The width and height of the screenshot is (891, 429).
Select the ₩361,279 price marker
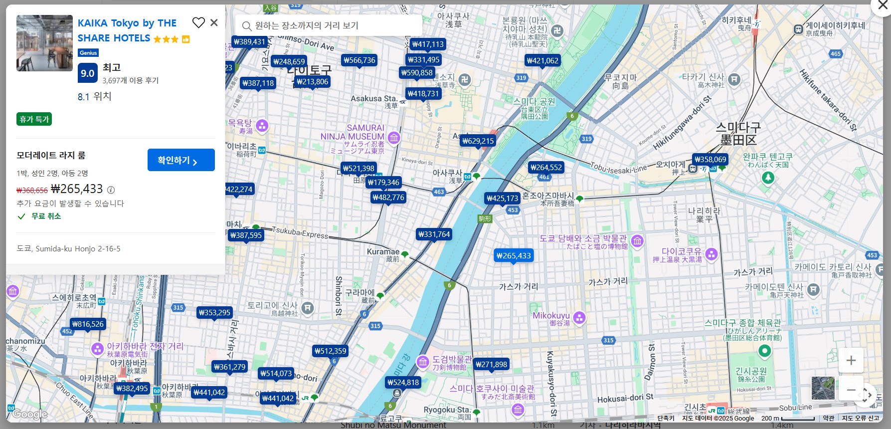[x=230, y=367]
